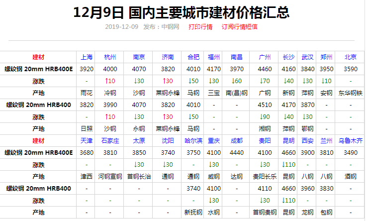Select the origin cell 雨花
The image size is (366, 221).
(87, 93)
